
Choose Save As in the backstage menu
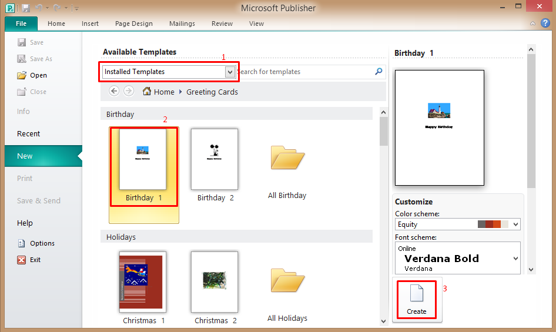(x=35, y=59)
